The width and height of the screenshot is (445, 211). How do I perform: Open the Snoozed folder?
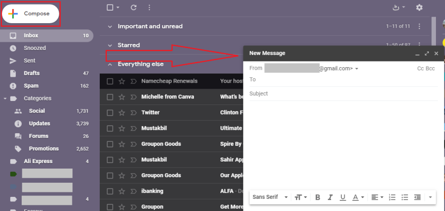point(34,48)
